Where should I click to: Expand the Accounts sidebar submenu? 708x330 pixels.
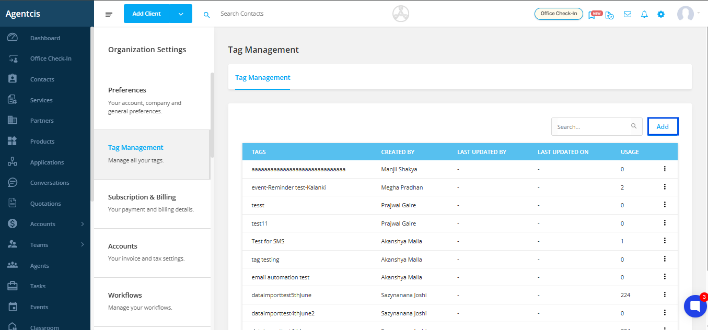[83, 224]
